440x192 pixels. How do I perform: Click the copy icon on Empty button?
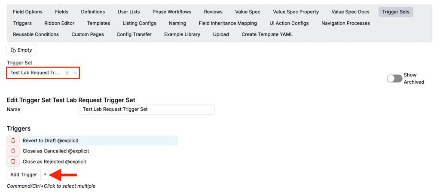(x=13, y=50)
